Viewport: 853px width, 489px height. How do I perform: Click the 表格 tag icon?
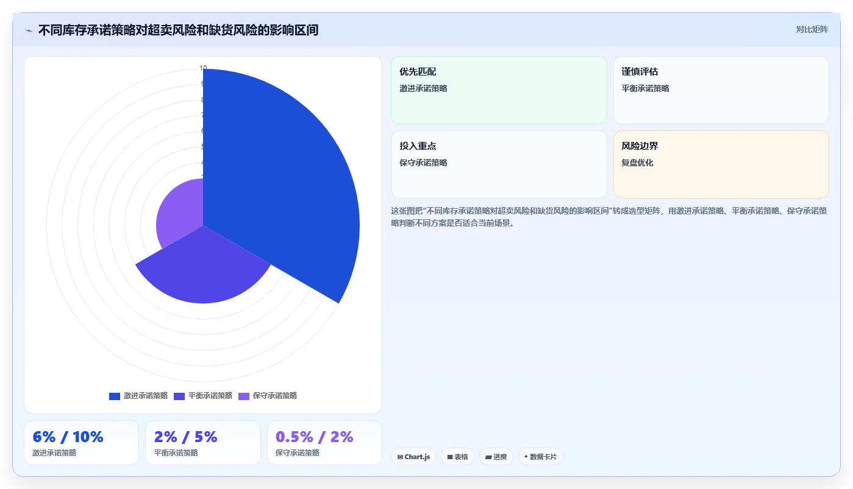[450, 457]
